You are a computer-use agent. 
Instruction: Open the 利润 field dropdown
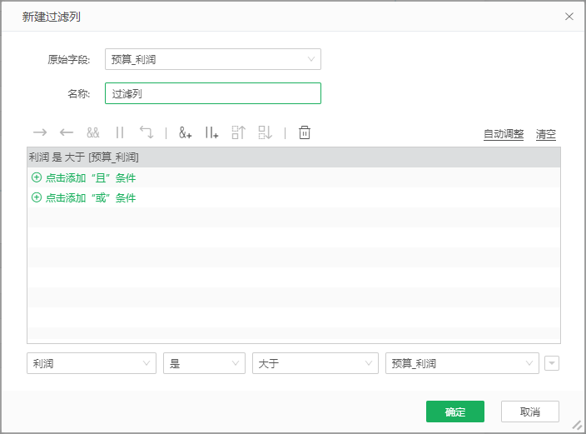(x=92, y=363)
